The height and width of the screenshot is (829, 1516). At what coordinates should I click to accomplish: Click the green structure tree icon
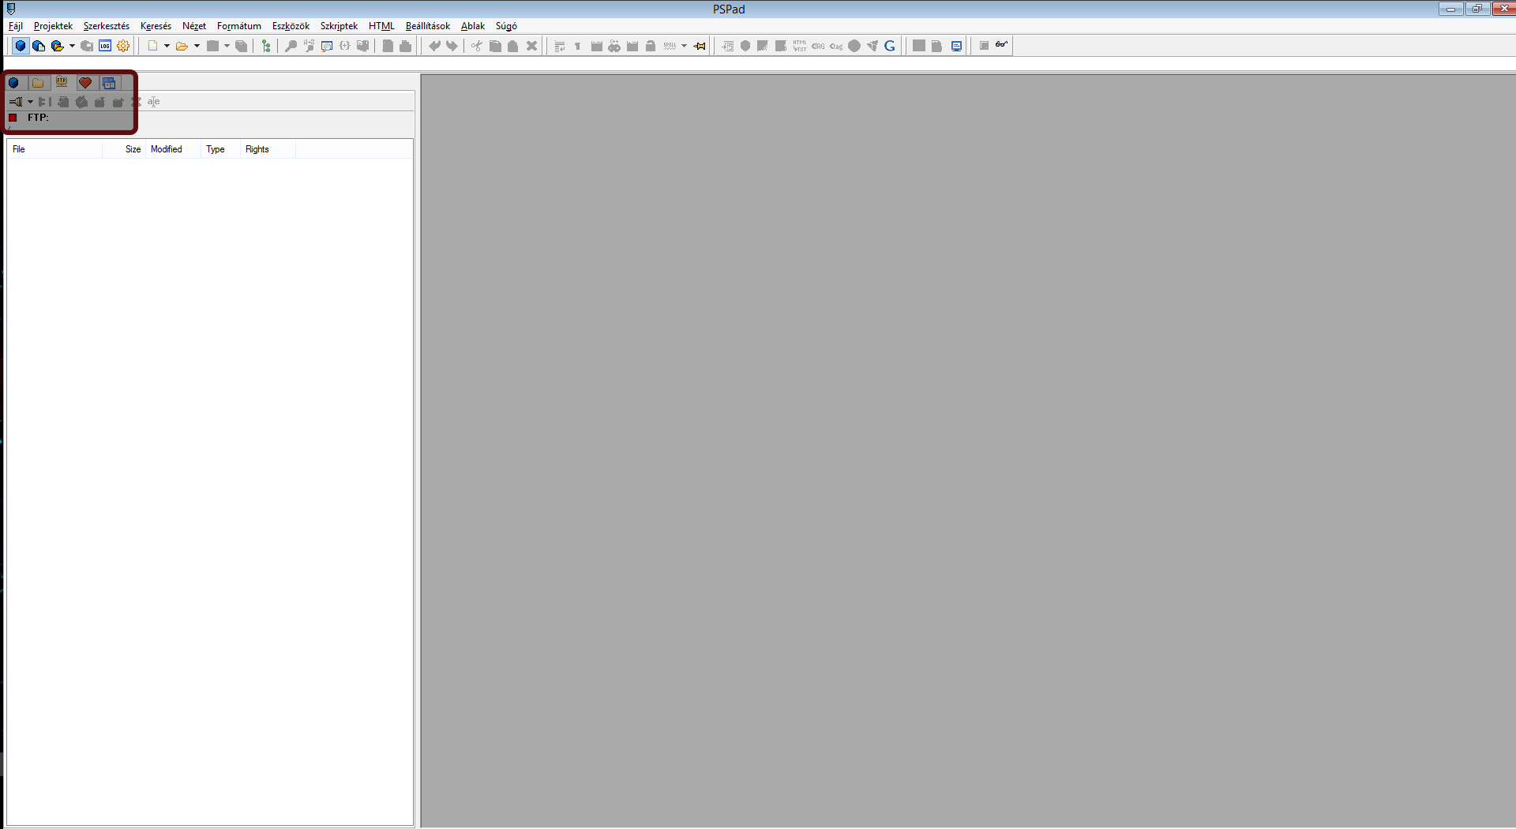[x=266, y=46]
